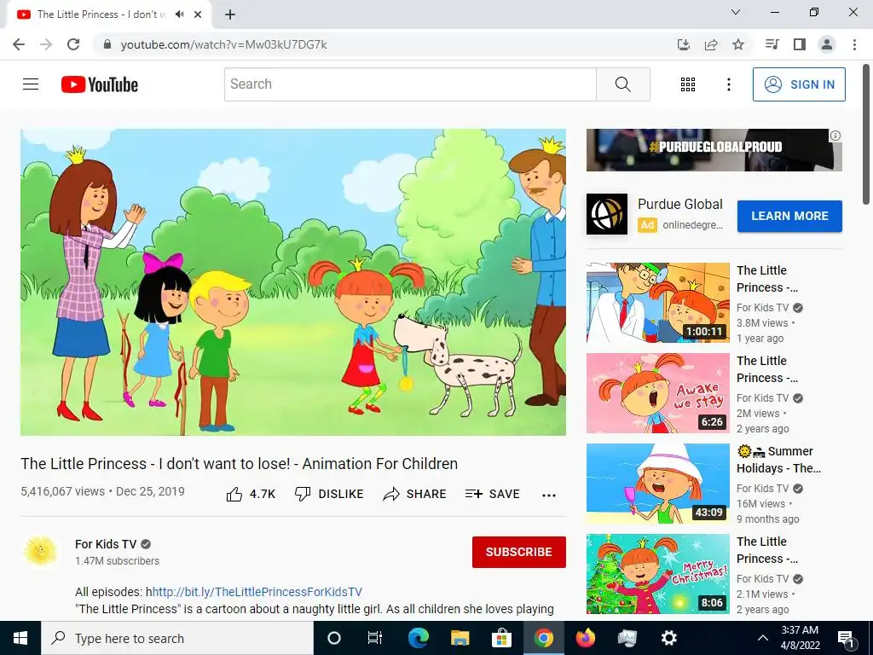Open the 6:26 Awake we stay thumbnail
This screenshot has width=873, height=655.
click(x=657, y=393)
